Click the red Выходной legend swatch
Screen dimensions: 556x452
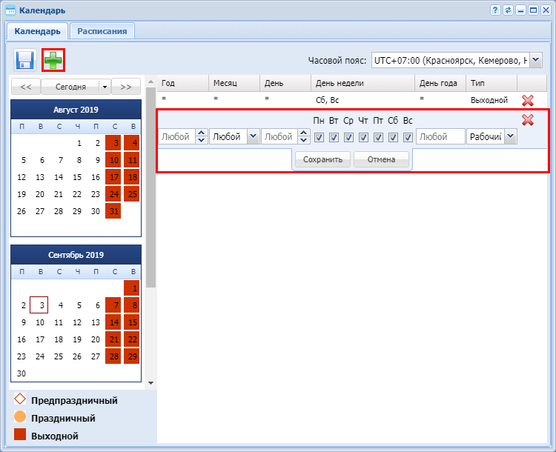tap(20, 434)
